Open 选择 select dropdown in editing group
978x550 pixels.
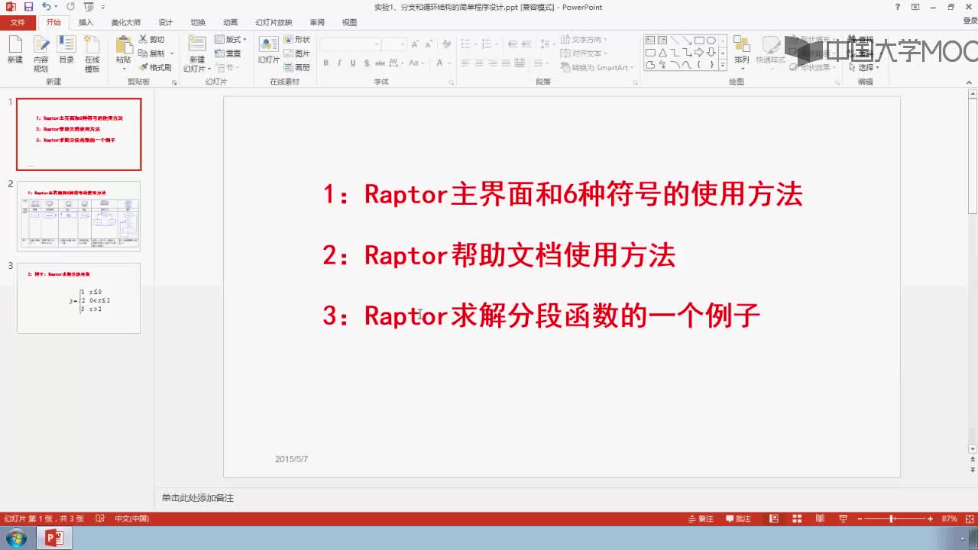[863, 67]
